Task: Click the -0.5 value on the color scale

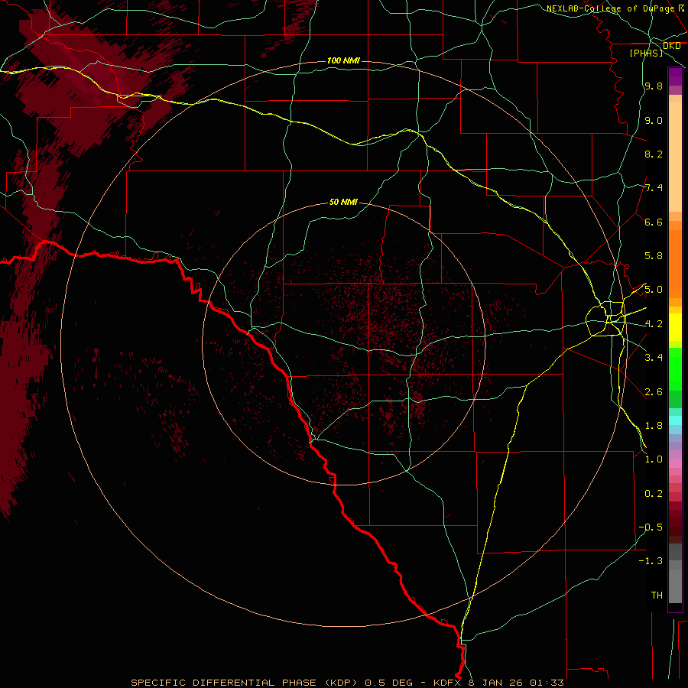Action: pos(651,527)
